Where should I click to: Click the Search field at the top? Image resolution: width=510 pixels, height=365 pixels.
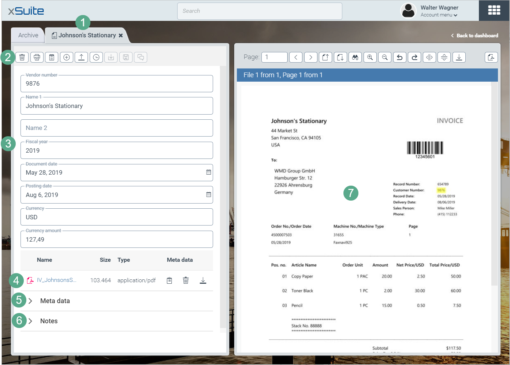click(260, 11)
